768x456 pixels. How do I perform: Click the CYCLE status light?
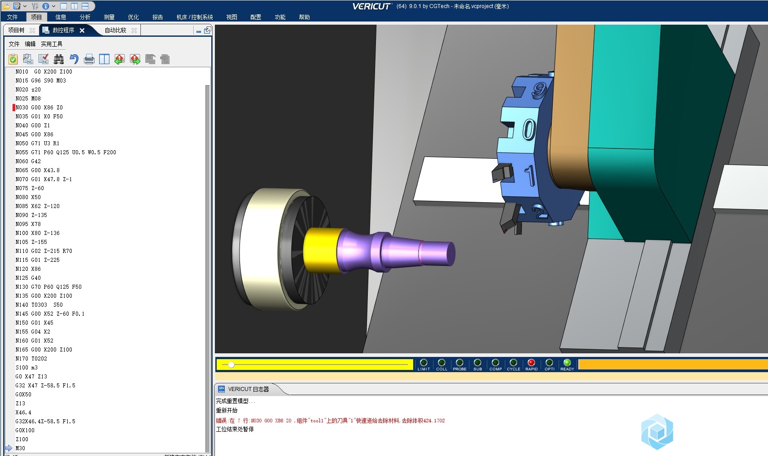513,363
